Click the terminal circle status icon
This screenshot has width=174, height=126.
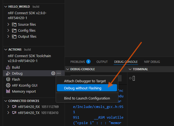130,78
